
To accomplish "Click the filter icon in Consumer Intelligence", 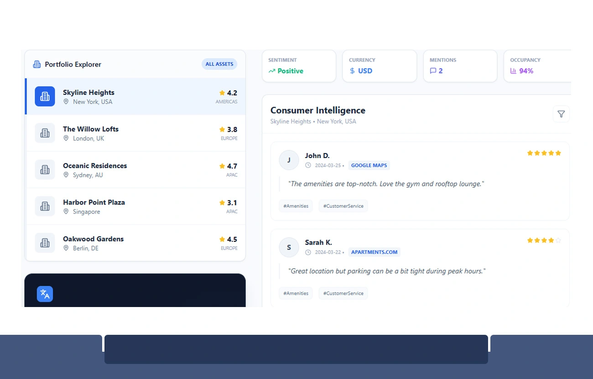I will 561,114.
